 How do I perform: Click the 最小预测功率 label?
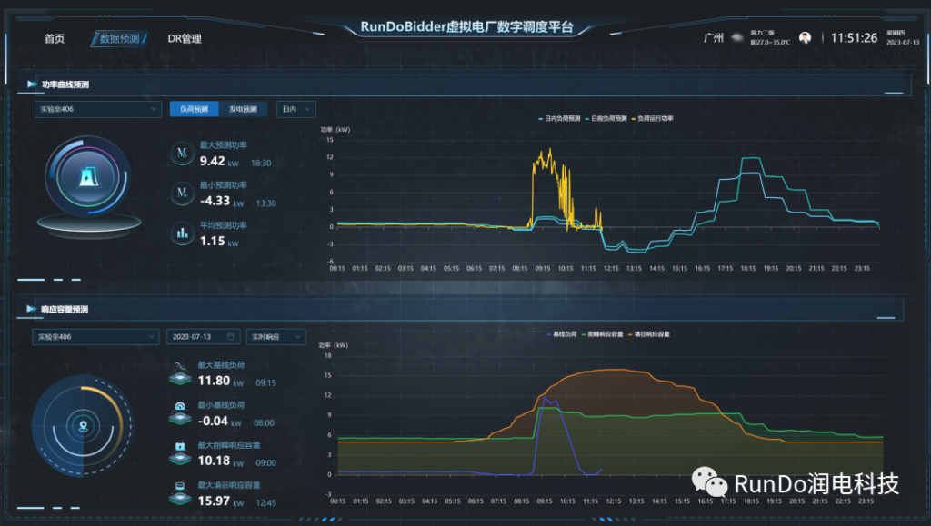(x=224, y=185)
